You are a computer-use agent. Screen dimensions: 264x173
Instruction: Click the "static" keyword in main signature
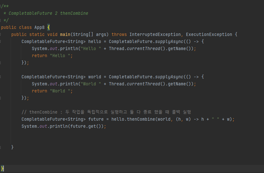coord(37,34)
